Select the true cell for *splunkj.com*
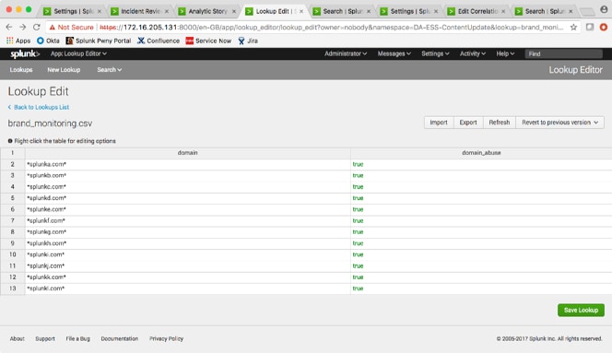This screenshot has height=353, width=612. pyautogui.click(x=481, y=266)
